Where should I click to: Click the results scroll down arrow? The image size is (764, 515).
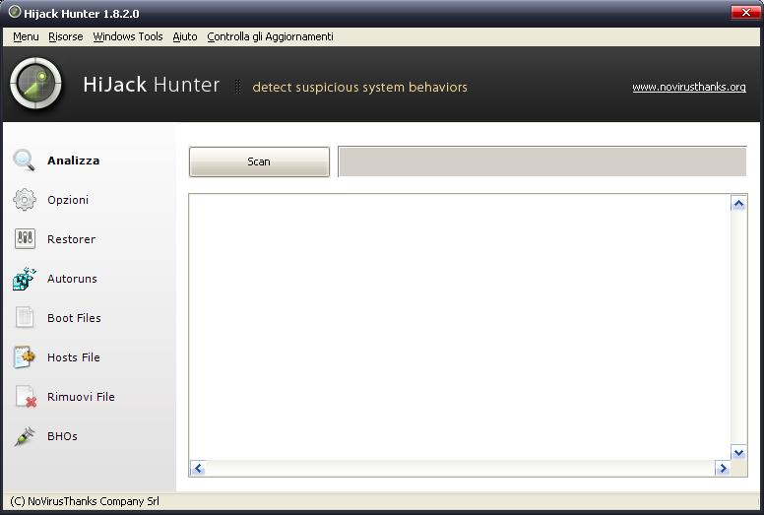[738, 452]
